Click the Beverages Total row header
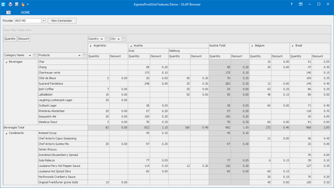Screen dimensions: 334x188 click(x=45, y=127)
